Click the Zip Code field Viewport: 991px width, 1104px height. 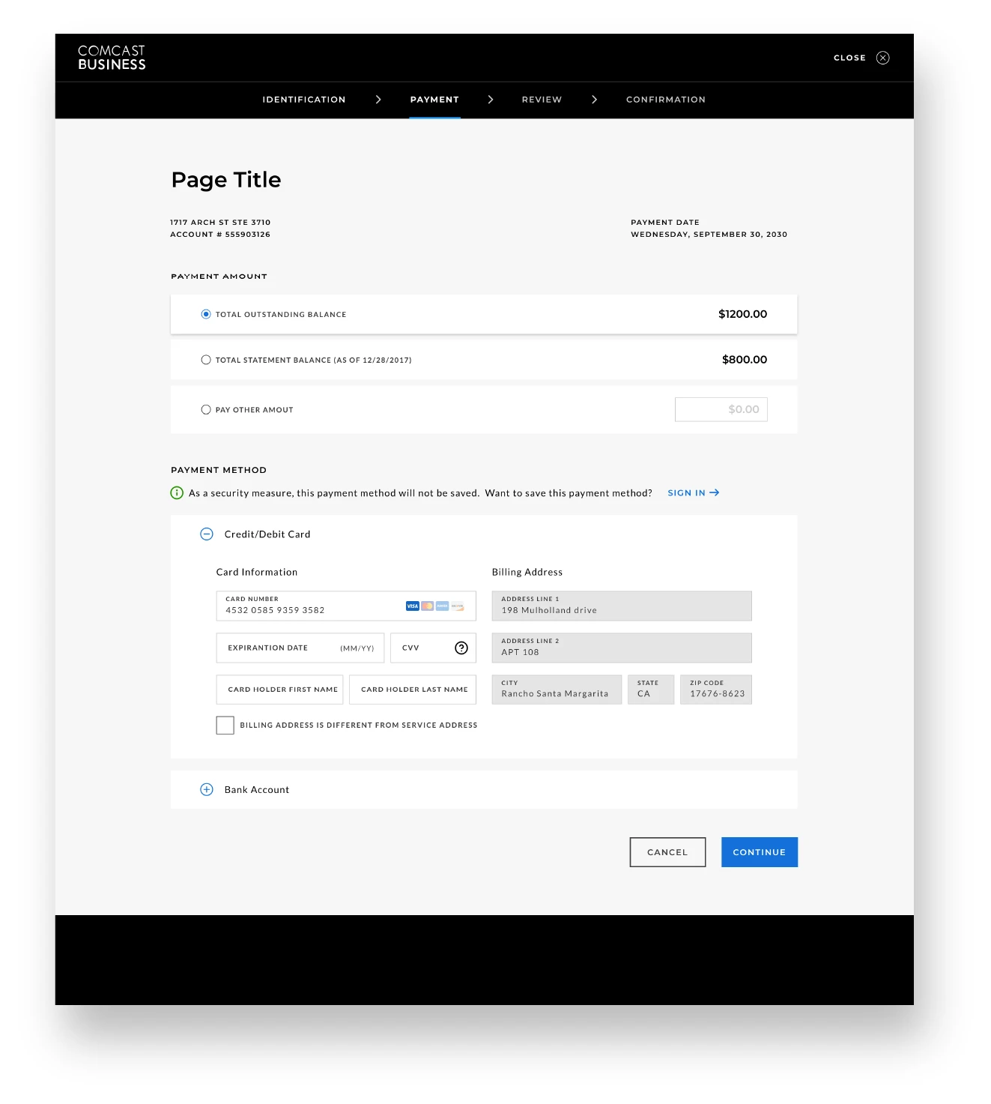[x=716, y=690]
